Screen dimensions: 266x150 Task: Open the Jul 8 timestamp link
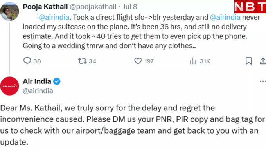[130, 7]
